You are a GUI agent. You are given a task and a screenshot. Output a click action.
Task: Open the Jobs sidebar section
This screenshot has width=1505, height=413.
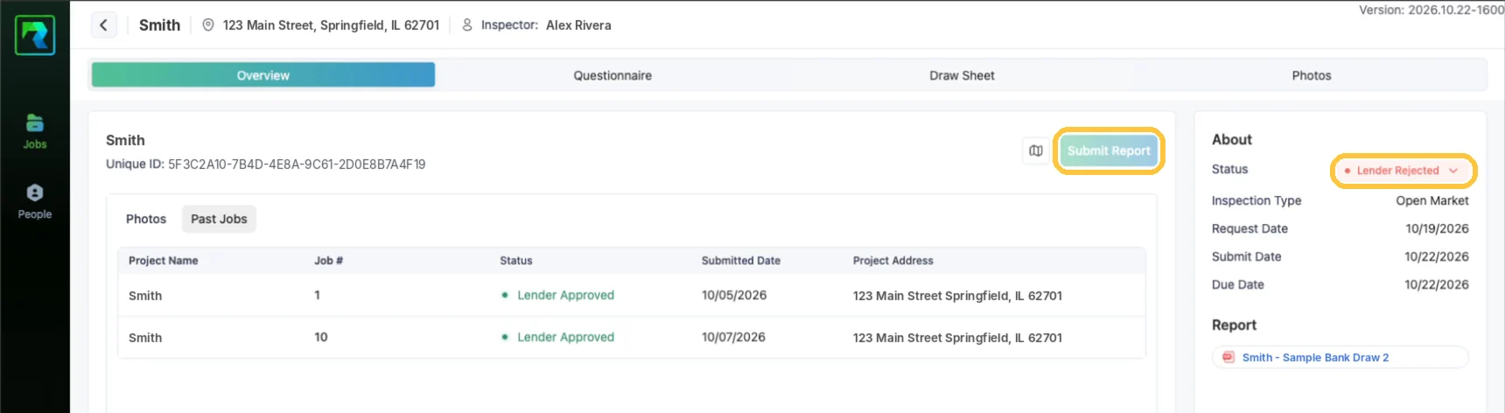tap(35, 132)
